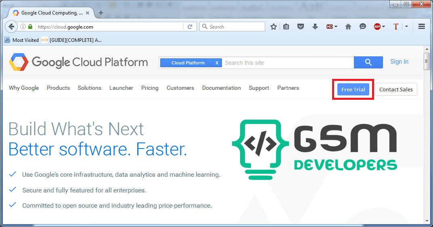Screen dimensions: 433x227
Task: Open the Solutions menu
Action: [x=90, y=88]
